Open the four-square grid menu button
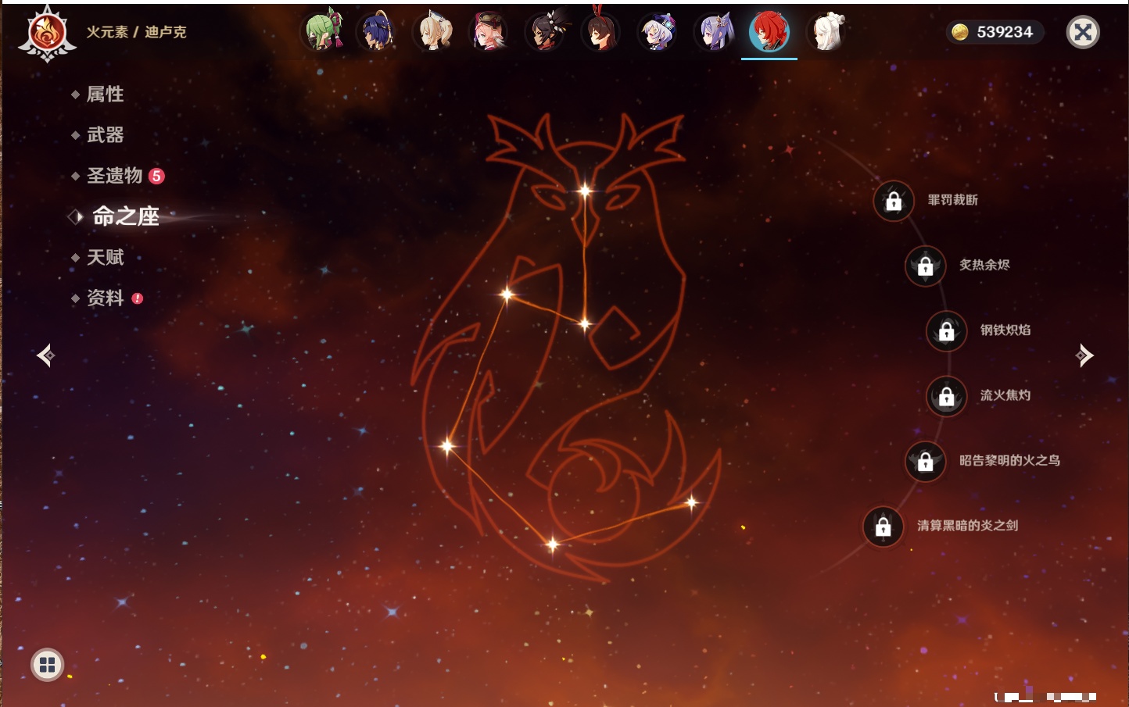Viewport: 1129px width, 707px height. 47,665
